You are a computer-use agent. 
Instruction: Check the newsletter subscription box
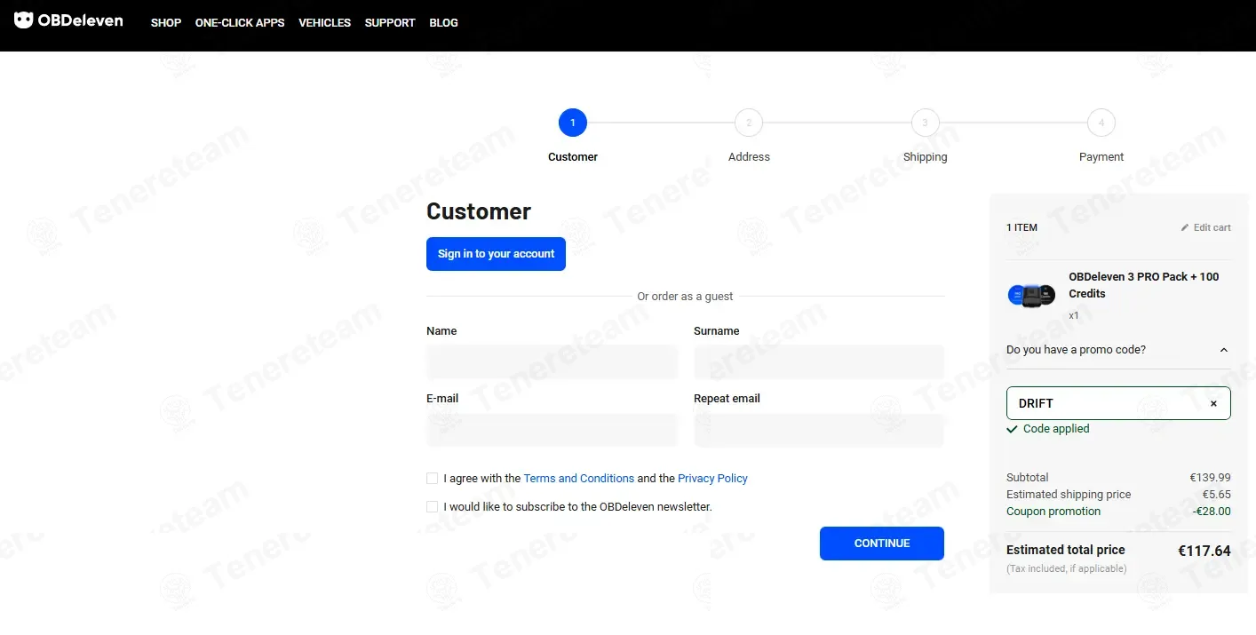coord(433,507)
